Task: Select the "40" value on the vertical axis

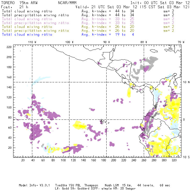Action: click(10, 138)
